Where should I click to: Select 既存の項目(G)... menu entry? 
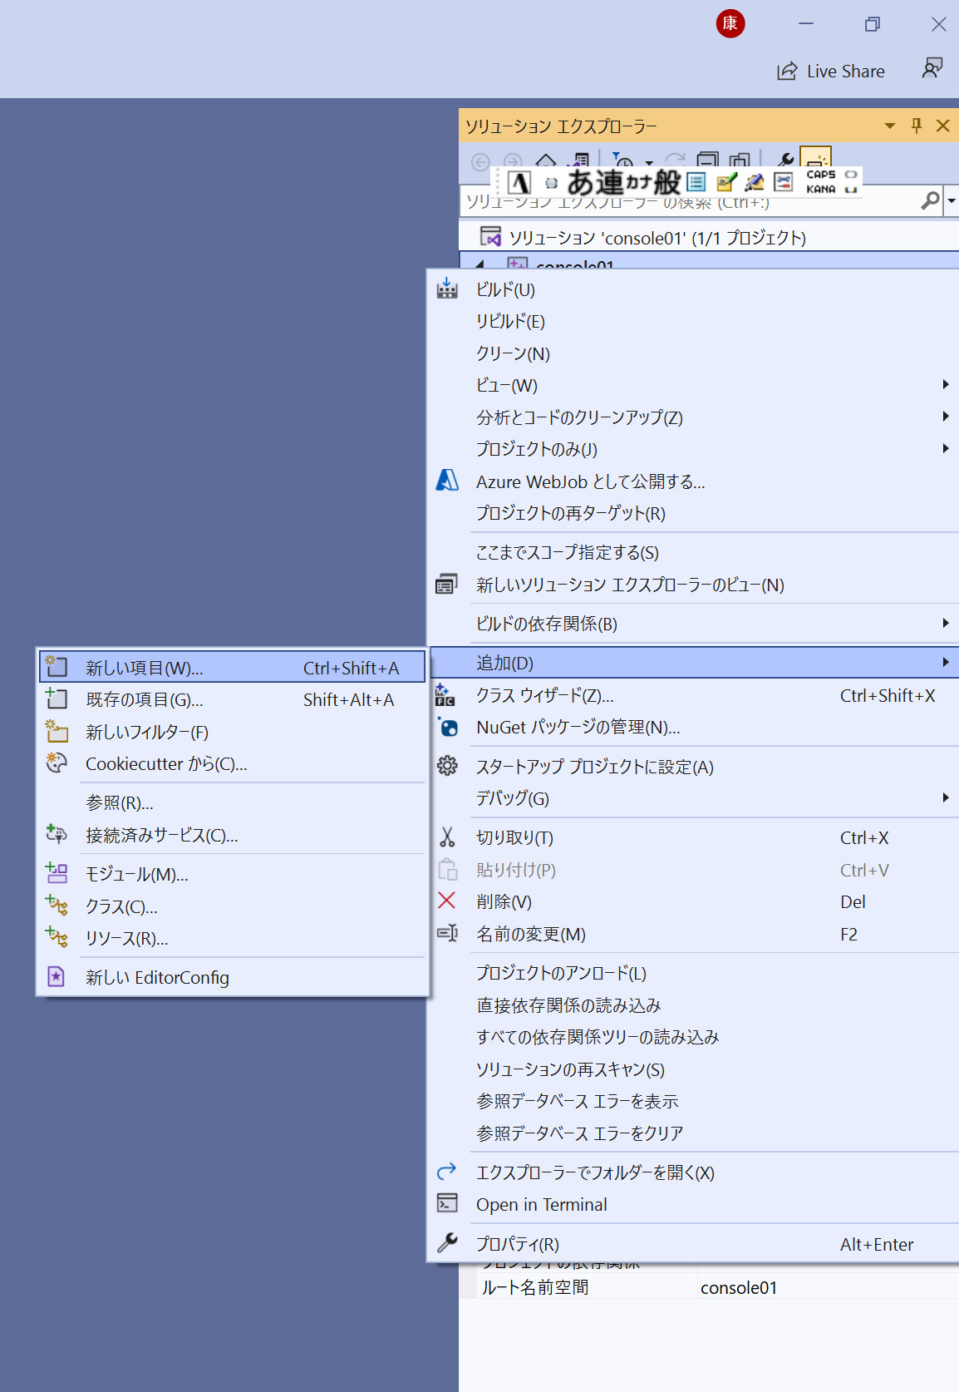pos(233,699)
